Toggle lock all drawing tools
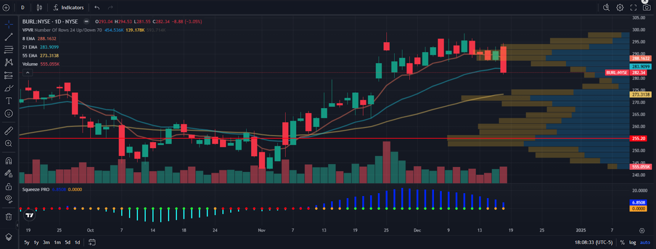 pyautogui.click(x=9, y=186)
